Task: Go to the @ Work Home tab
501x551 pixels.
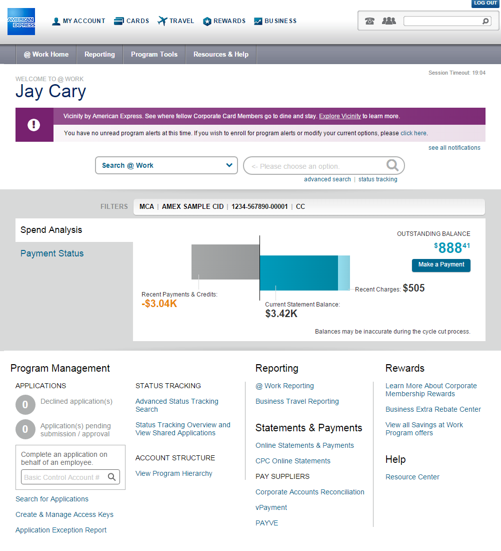Action: (46, 55)
